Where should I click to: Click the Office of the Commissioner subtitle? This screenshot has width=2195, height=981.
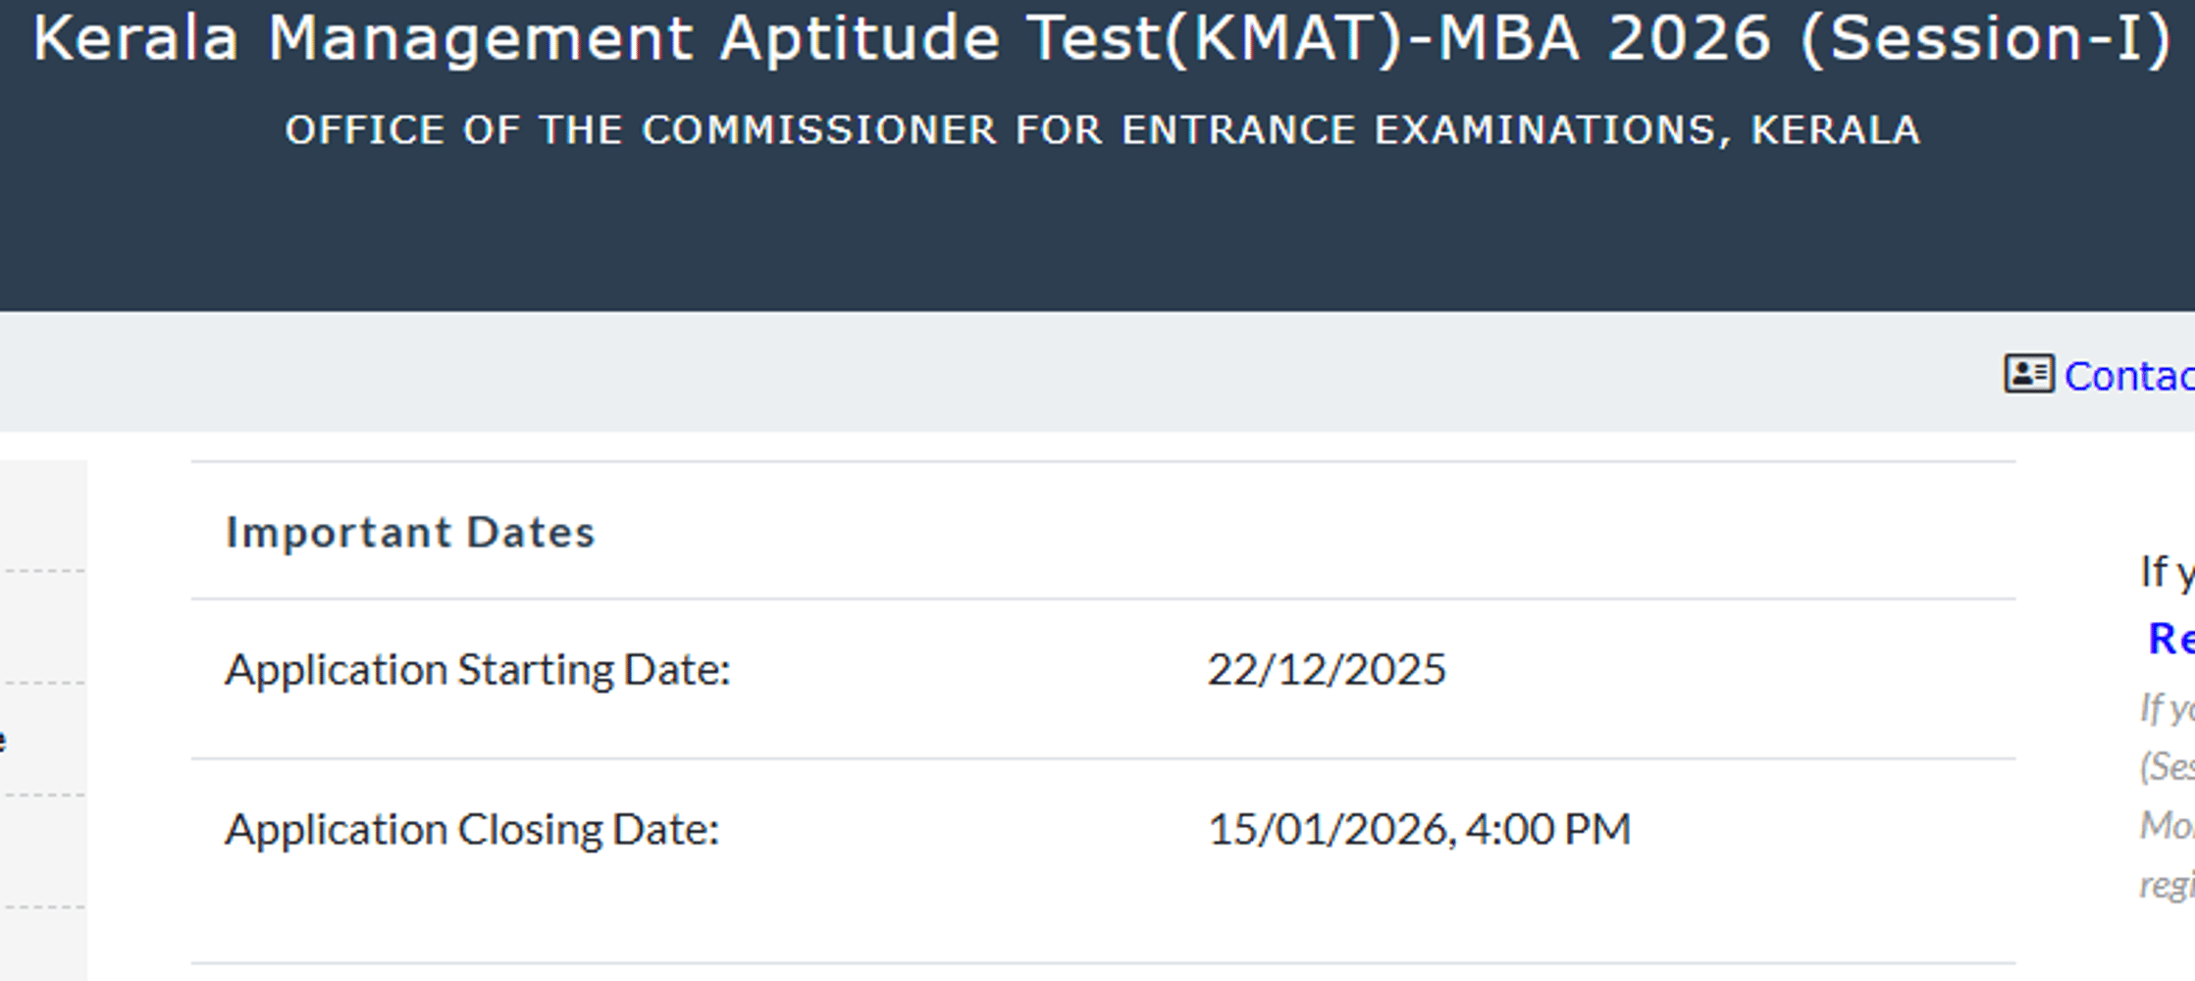click(x=1101, y=130)
